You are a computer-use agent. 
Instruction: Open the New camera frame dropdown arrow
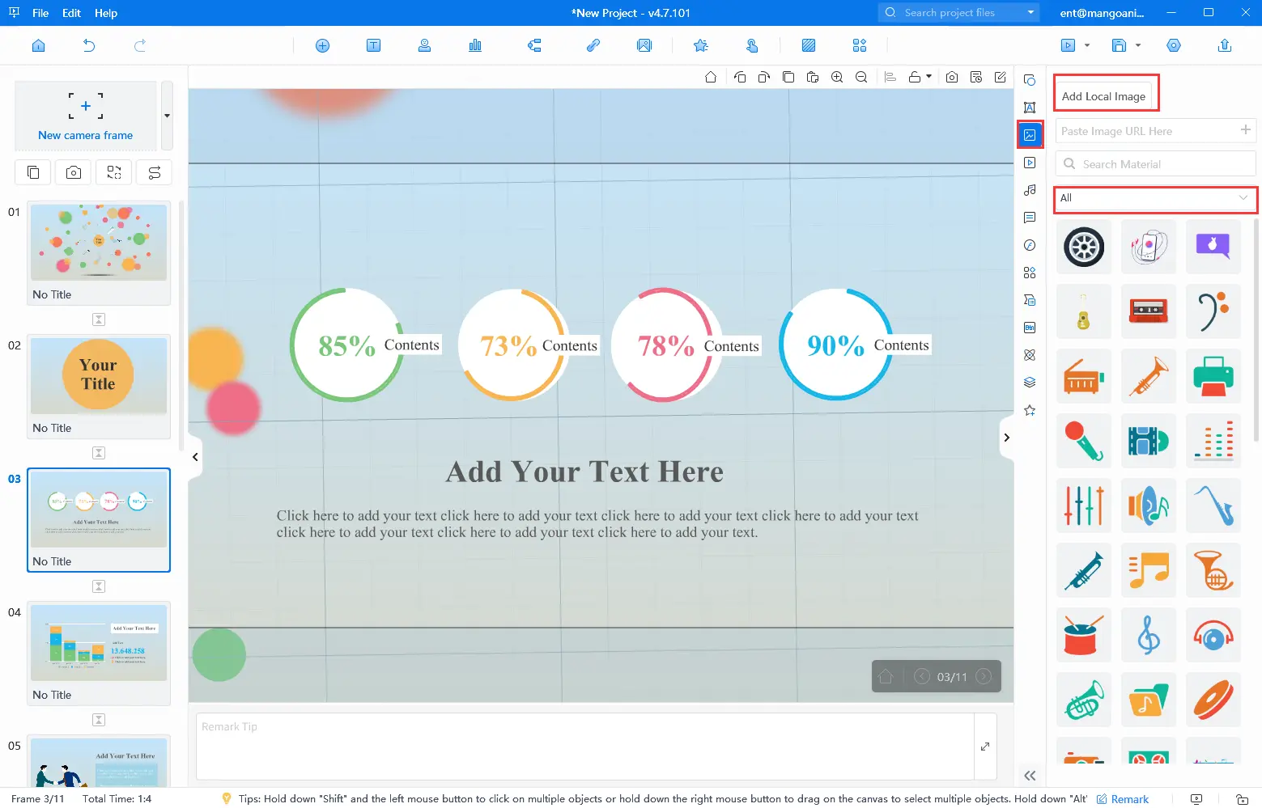(x=167, y=116)
